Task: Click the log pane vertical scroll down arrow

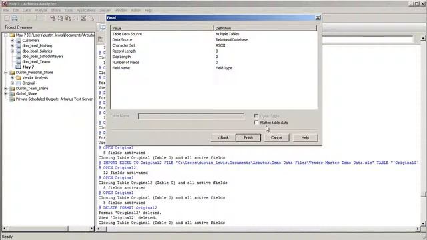Action: pos(423,224)
